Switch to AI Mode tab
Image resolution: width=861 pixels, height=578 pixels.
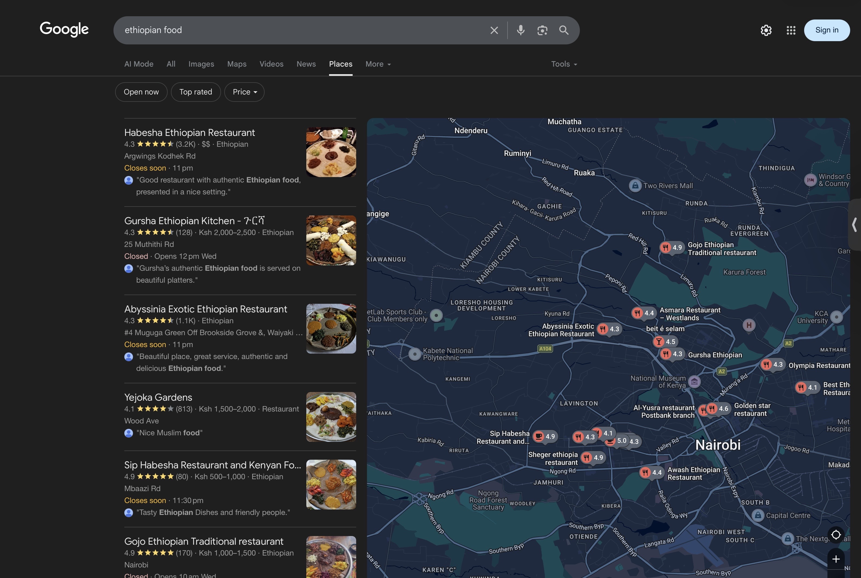pyautogui.click(x=139, y=64)
